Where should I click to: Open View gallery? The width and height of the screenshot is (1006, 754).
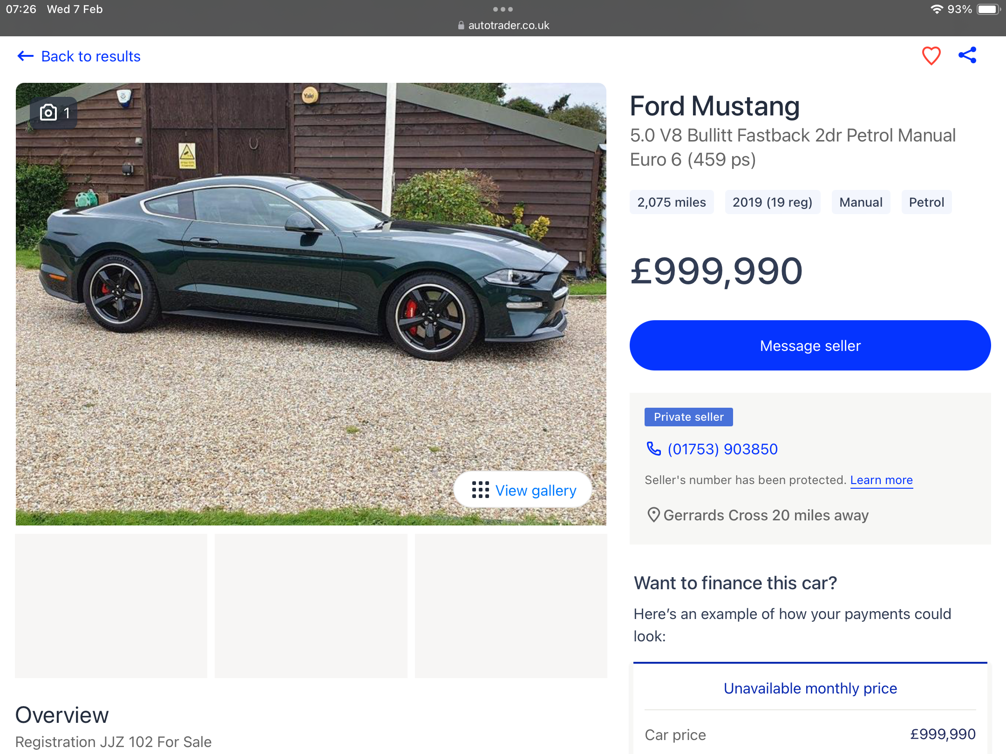pyautogui.click(x=536, y=491)
